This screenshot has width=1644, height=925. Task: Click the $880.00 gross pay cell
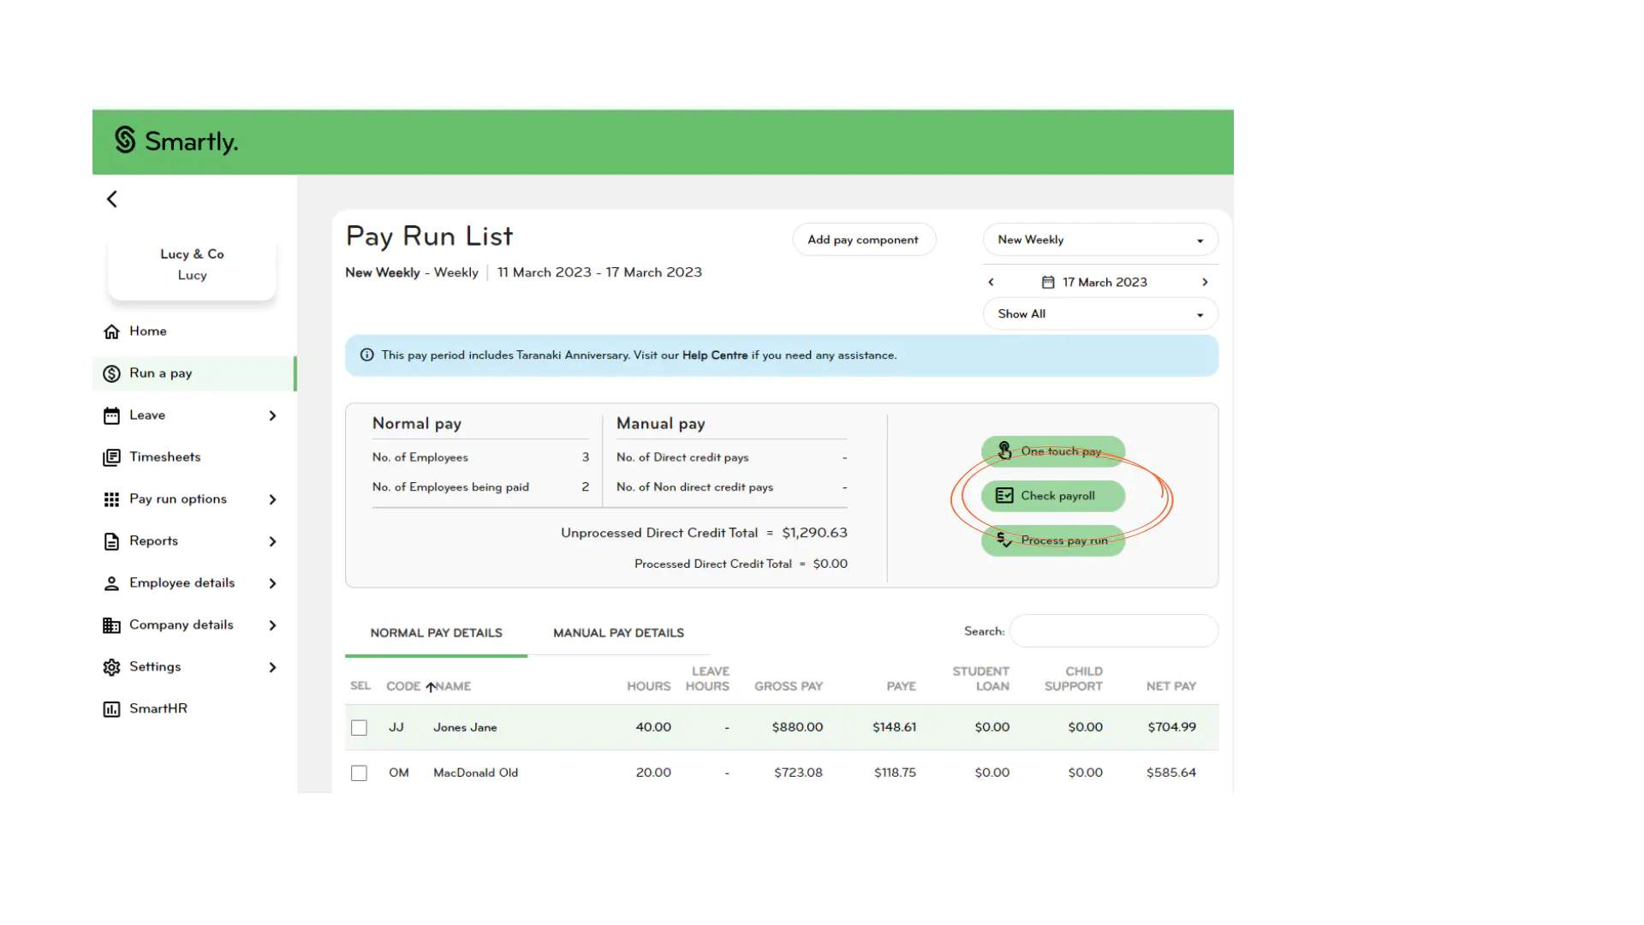(797, 728)
